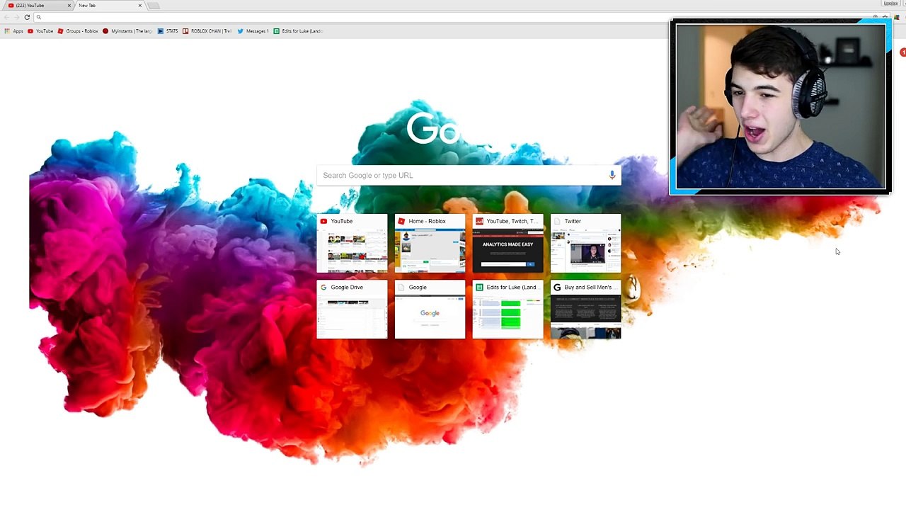Click the browser back arrow
The width and height of the screenshot is (906, 510).
[7, 17]
